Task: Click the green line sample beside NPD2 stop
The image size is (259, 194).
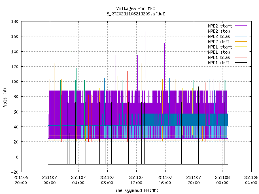Action: pyautogui.click(x=241, y=31)
